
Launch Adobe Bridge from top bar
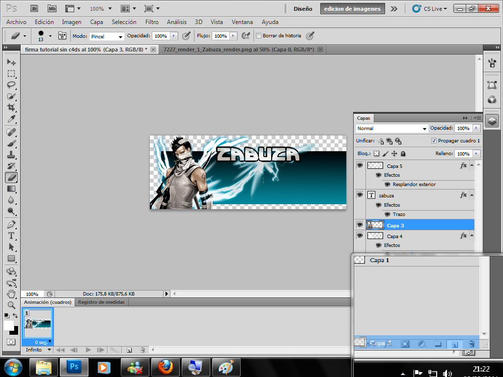click(34, 9)
